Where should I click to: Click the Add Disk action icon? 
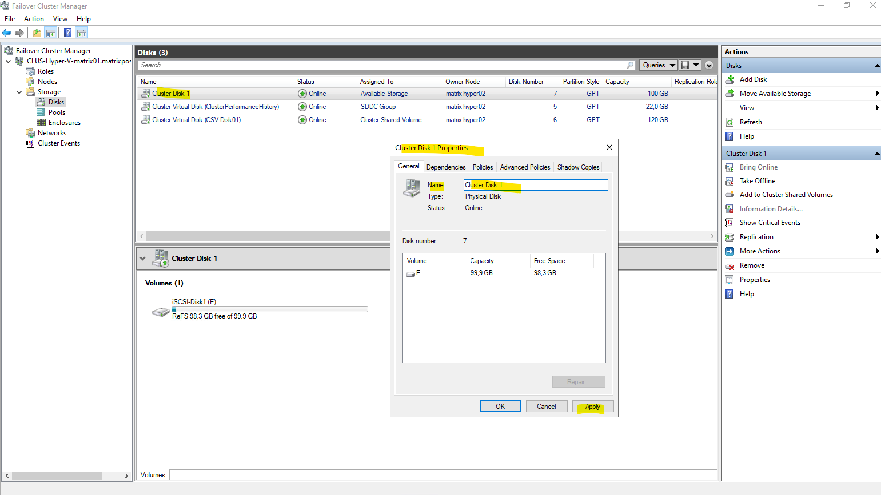(730, 79)
